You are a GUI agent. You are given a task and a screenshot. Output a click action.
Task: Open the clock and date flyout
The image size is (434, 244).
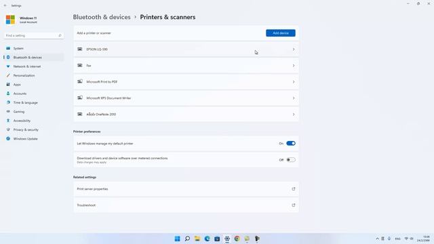click(423, 239)
